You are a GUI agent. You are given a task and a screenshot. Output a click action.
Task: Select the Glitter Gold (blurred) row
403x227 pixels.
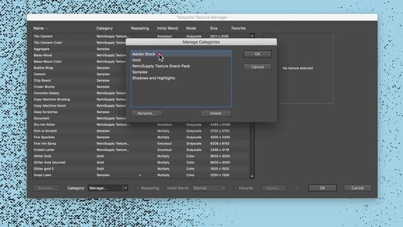click(141, 163)
